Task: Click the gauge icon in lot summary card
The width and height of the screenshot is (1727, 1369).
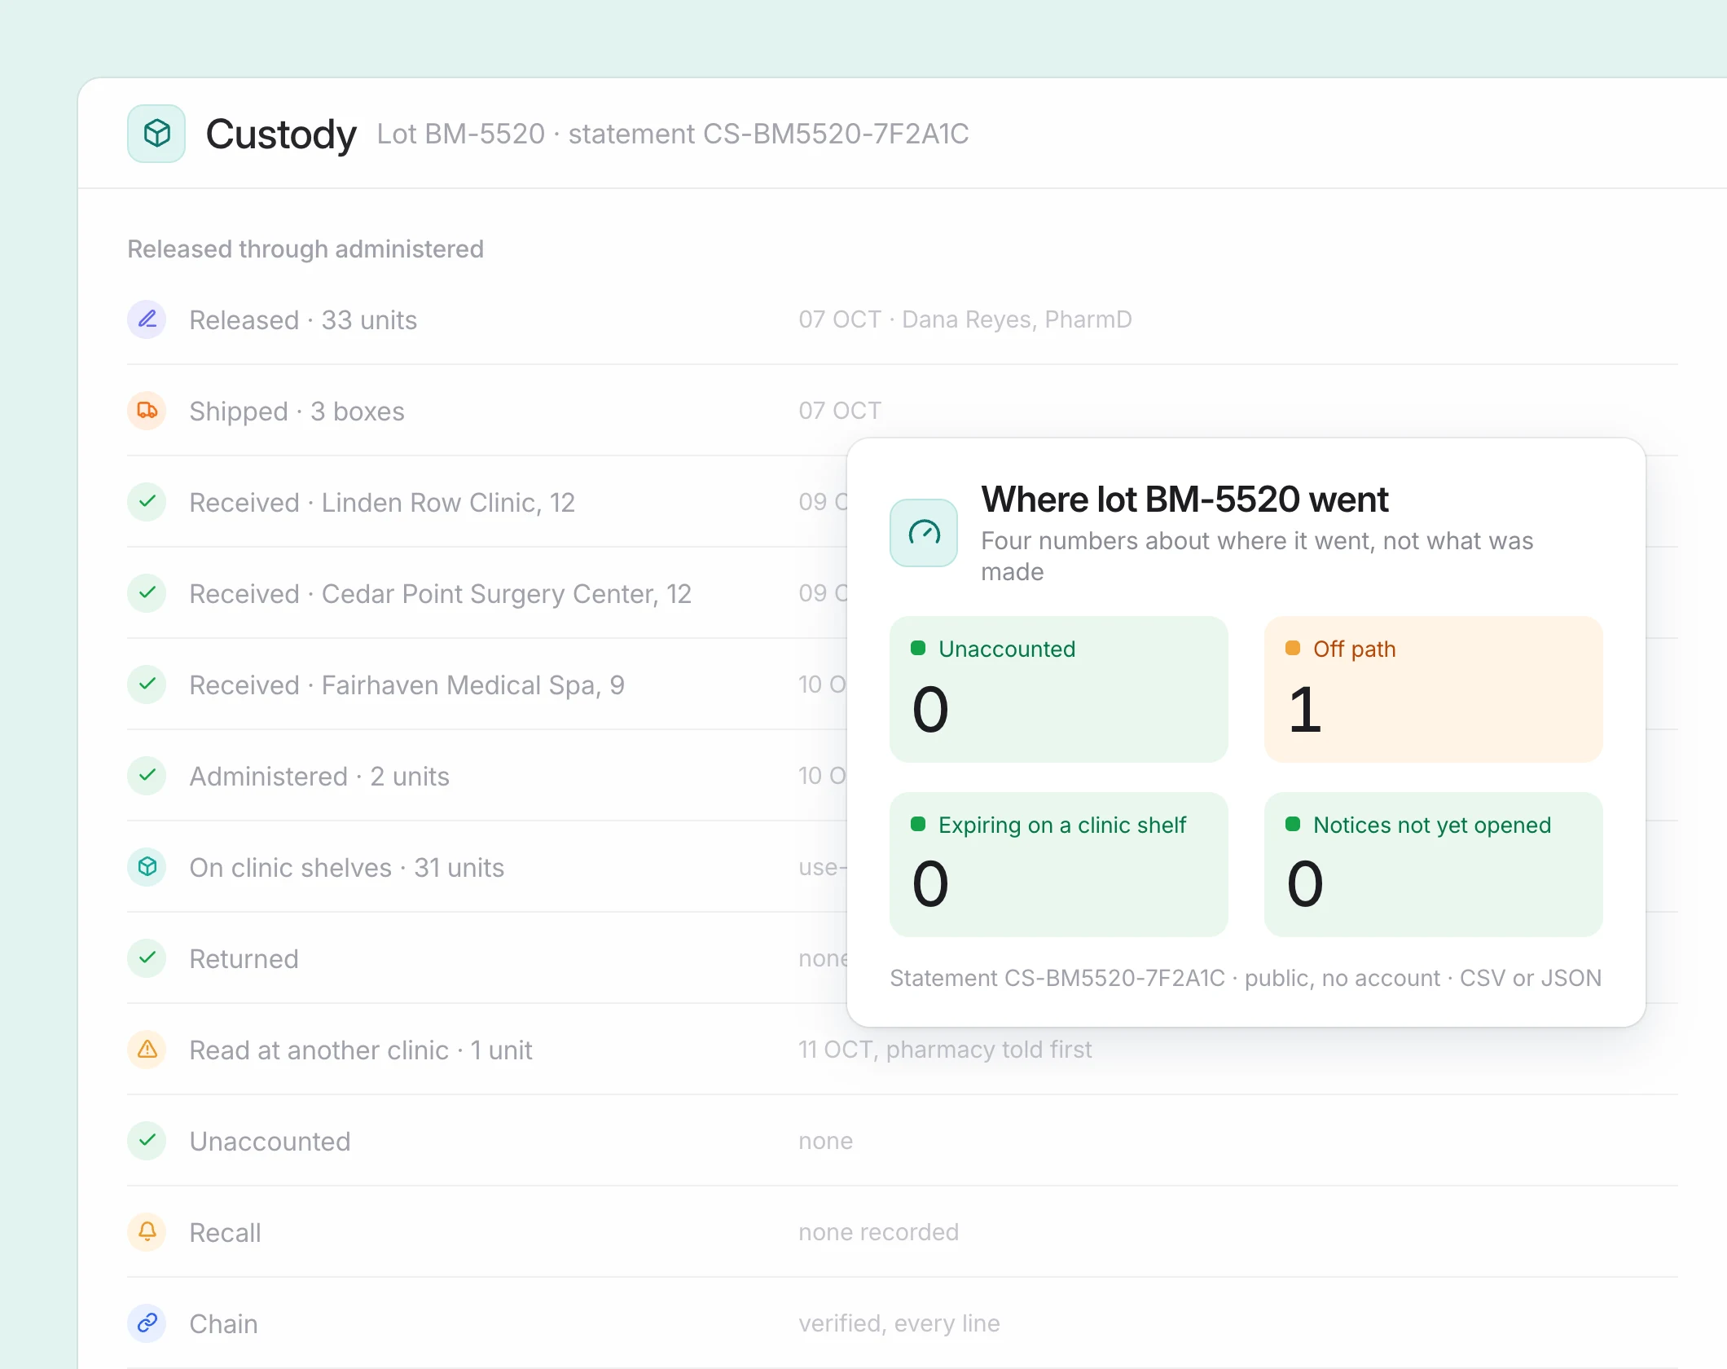Action: point(924,533)
